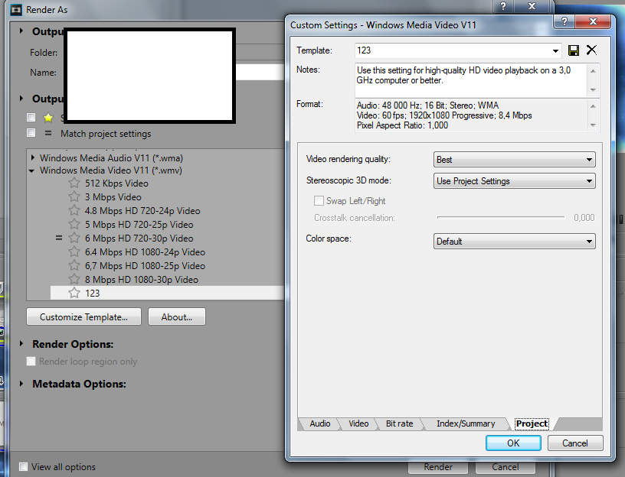Image resolution: width=625 pixels, height=477 pixels.
Task: Star the 6 Mbps HD 720-30p Video template
Action: 74,238
